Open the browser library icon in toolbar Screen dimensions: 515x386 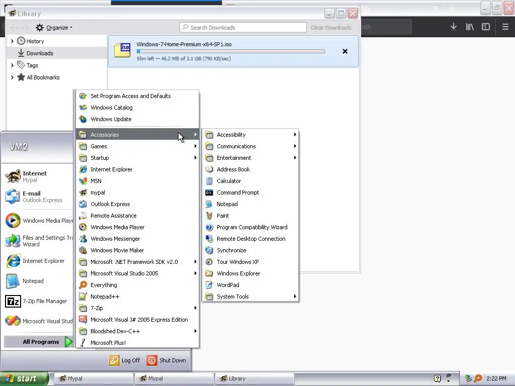470,27
